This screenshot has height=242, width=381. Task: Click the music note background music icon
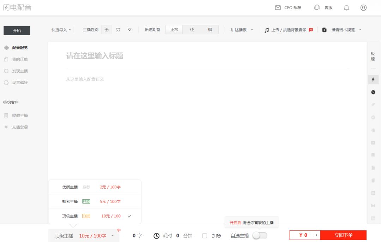tap(267, 30)
